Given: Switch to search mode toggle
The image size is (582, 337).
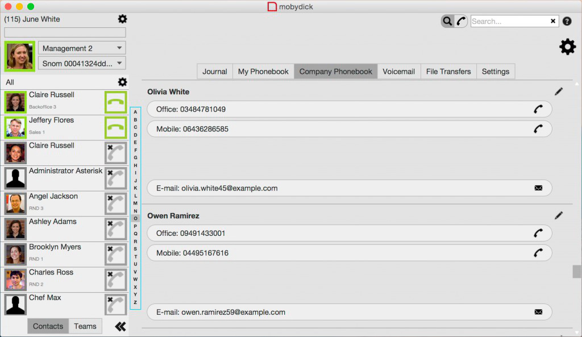Looking at the screenshot, I should (448, 22).
